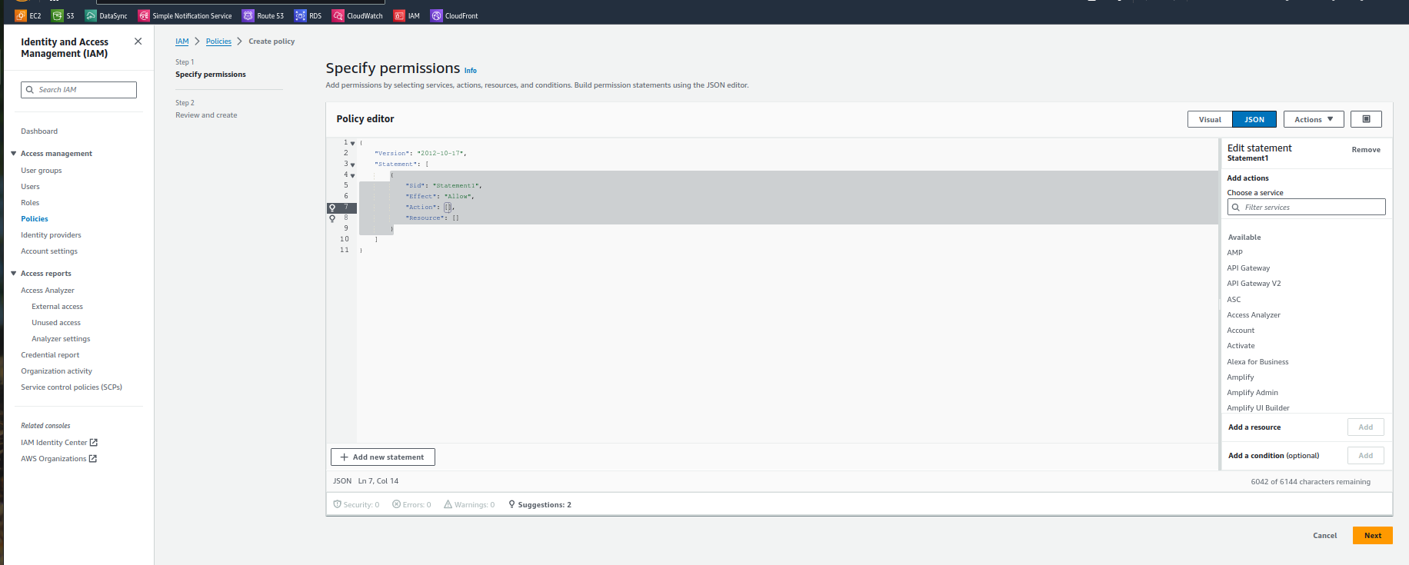Open the EC2 shortcut icon

21,15
